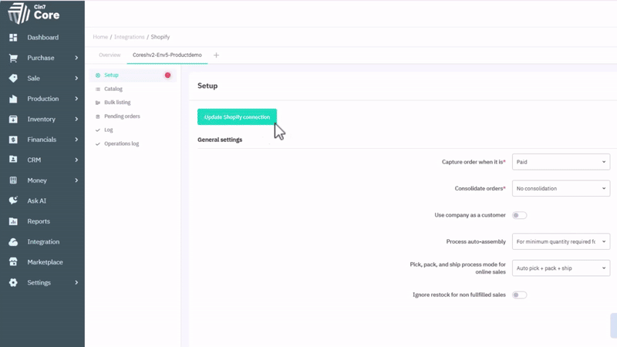
Task: Click the Production factory icon
Action: coord(13,99)
